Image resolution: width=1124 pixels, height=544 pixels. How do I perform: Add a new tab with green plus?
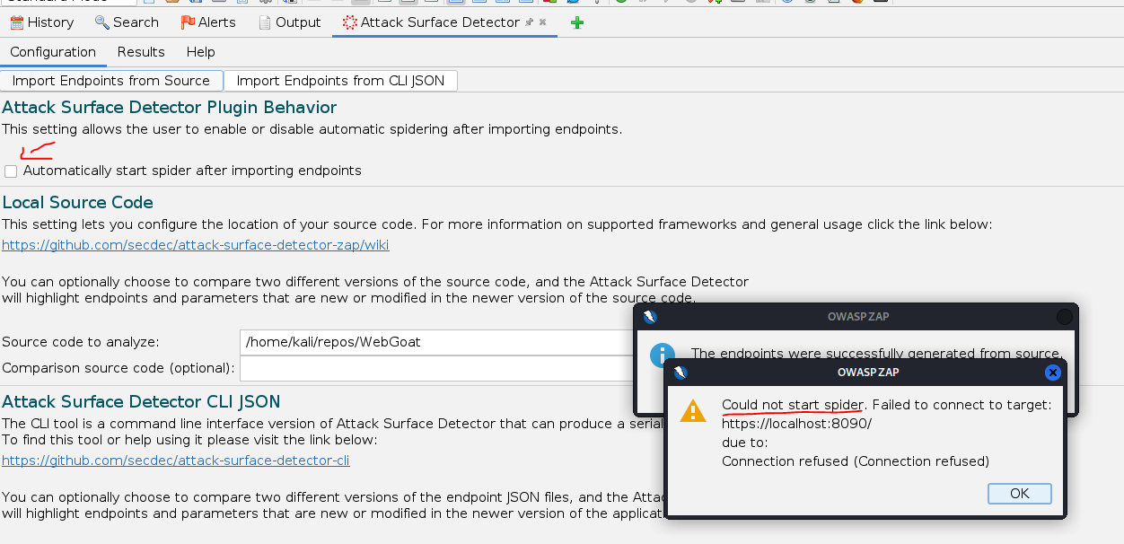point(577,22)
